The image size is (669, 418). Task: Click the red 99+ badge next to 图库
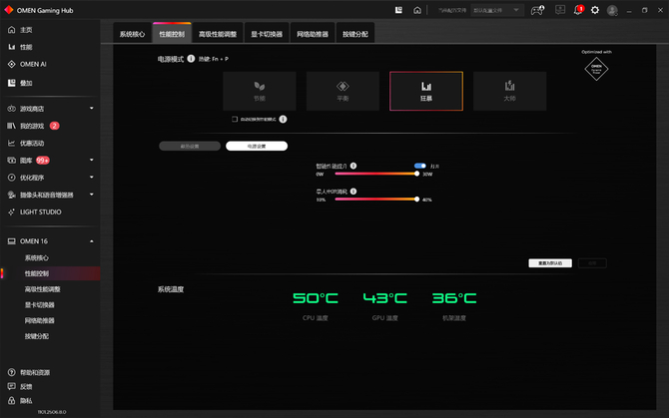pos(43,161)
